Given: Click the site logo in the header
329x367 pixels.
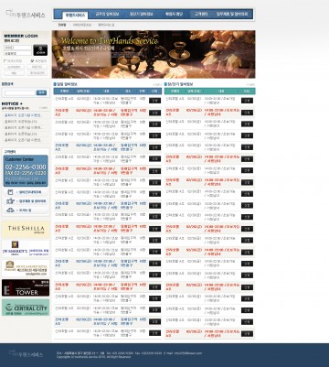Looking at the screenshot, I should [x=26, y=14].
